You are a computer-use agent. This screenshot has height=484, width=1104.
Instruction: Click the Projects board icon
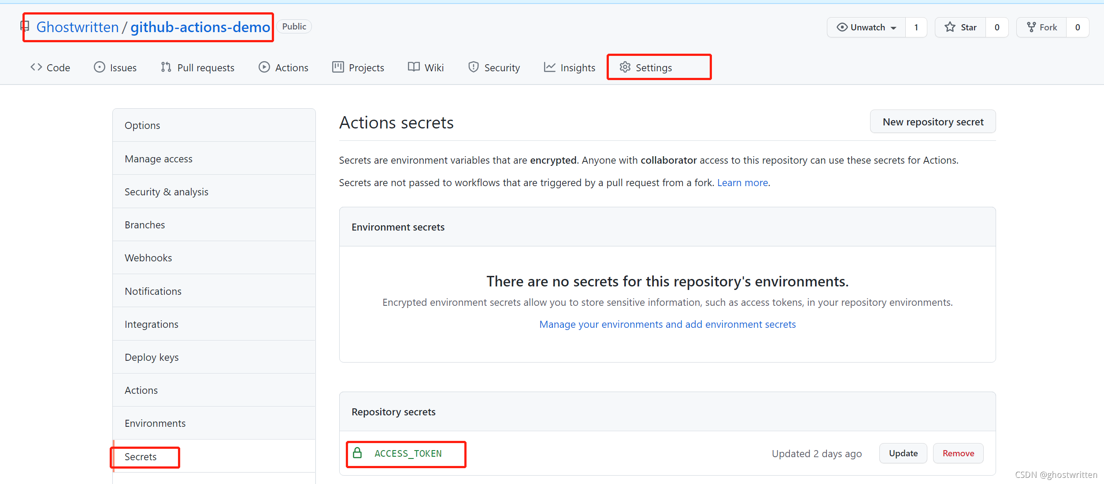click(338, 67)
